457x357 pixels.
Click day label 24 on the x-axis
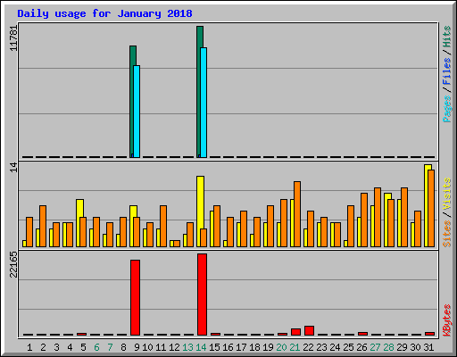(335, 347)
